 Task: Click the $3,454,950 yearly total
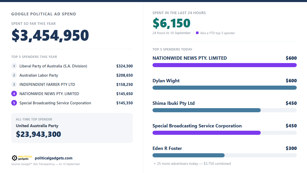pyautogui.click(x=50, y=35)
